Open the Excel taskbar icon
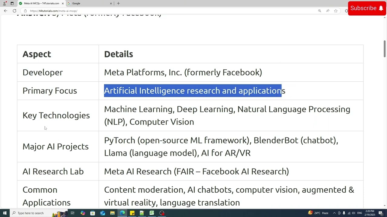This screenshot has height=217, width=387. coord(152,213)
